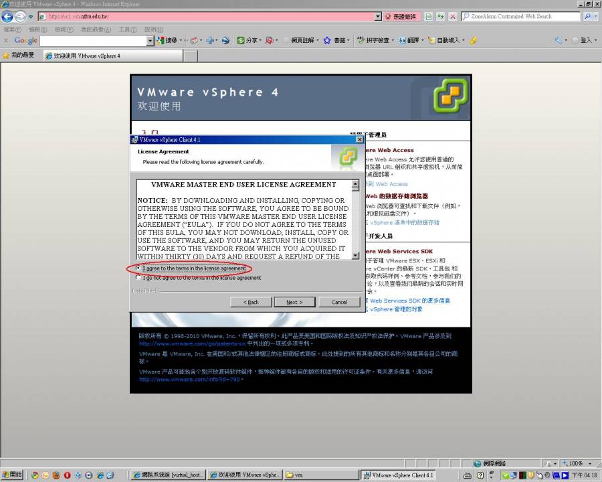Click the license text scrollbar down arrow

coord(355,255)
